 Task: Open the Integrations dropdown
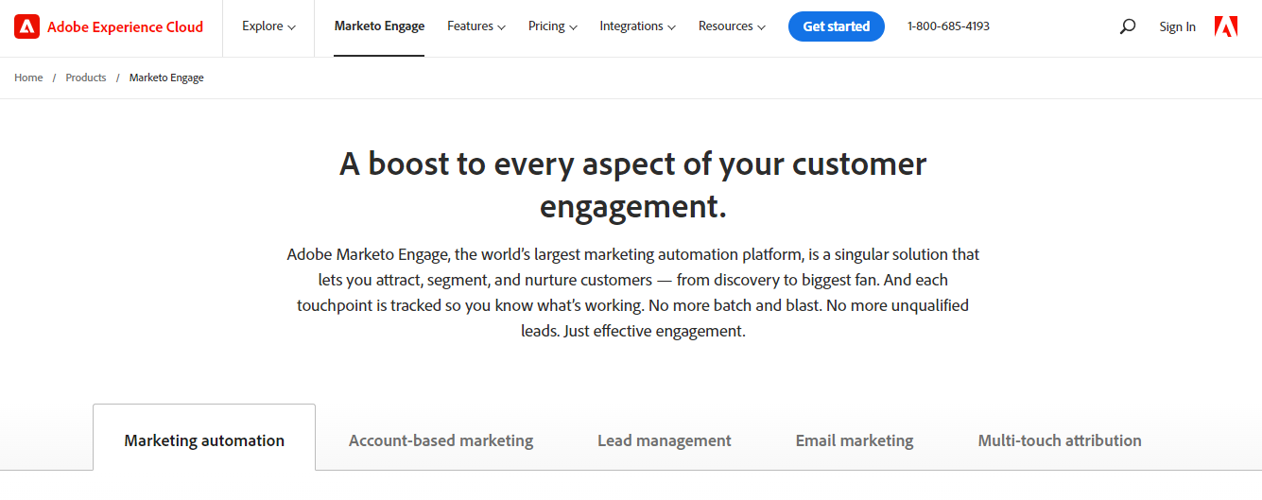pos(637,26)
